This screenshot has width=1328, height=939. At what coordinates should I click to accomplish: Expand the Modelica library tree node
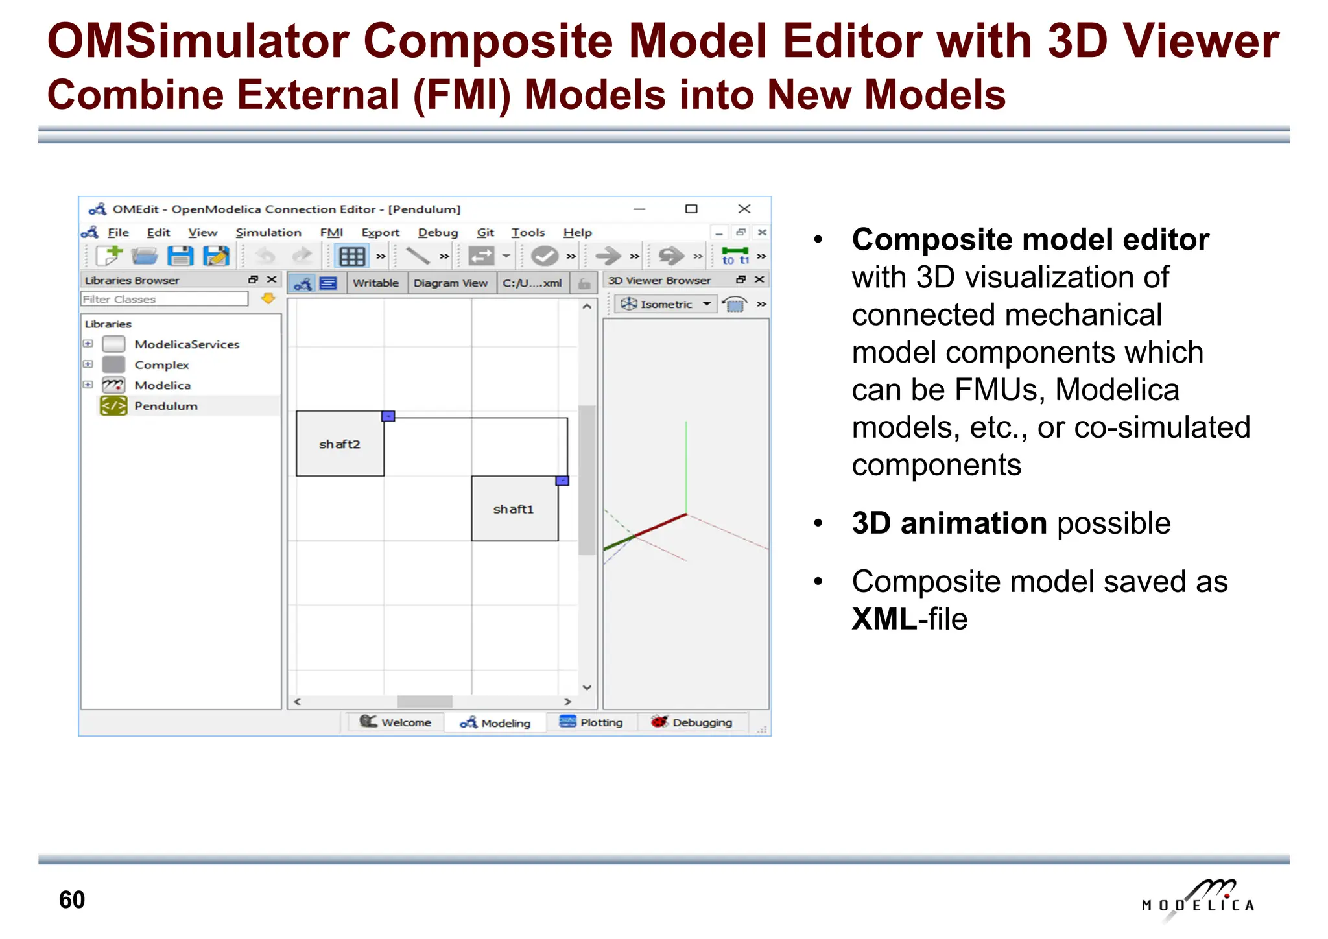point(88,385)
